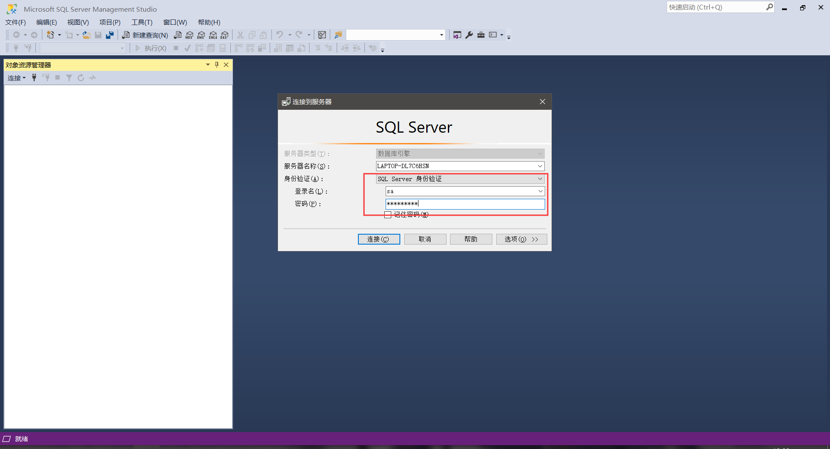
Task: Open the 视图(V) menu
Action: 77,22
